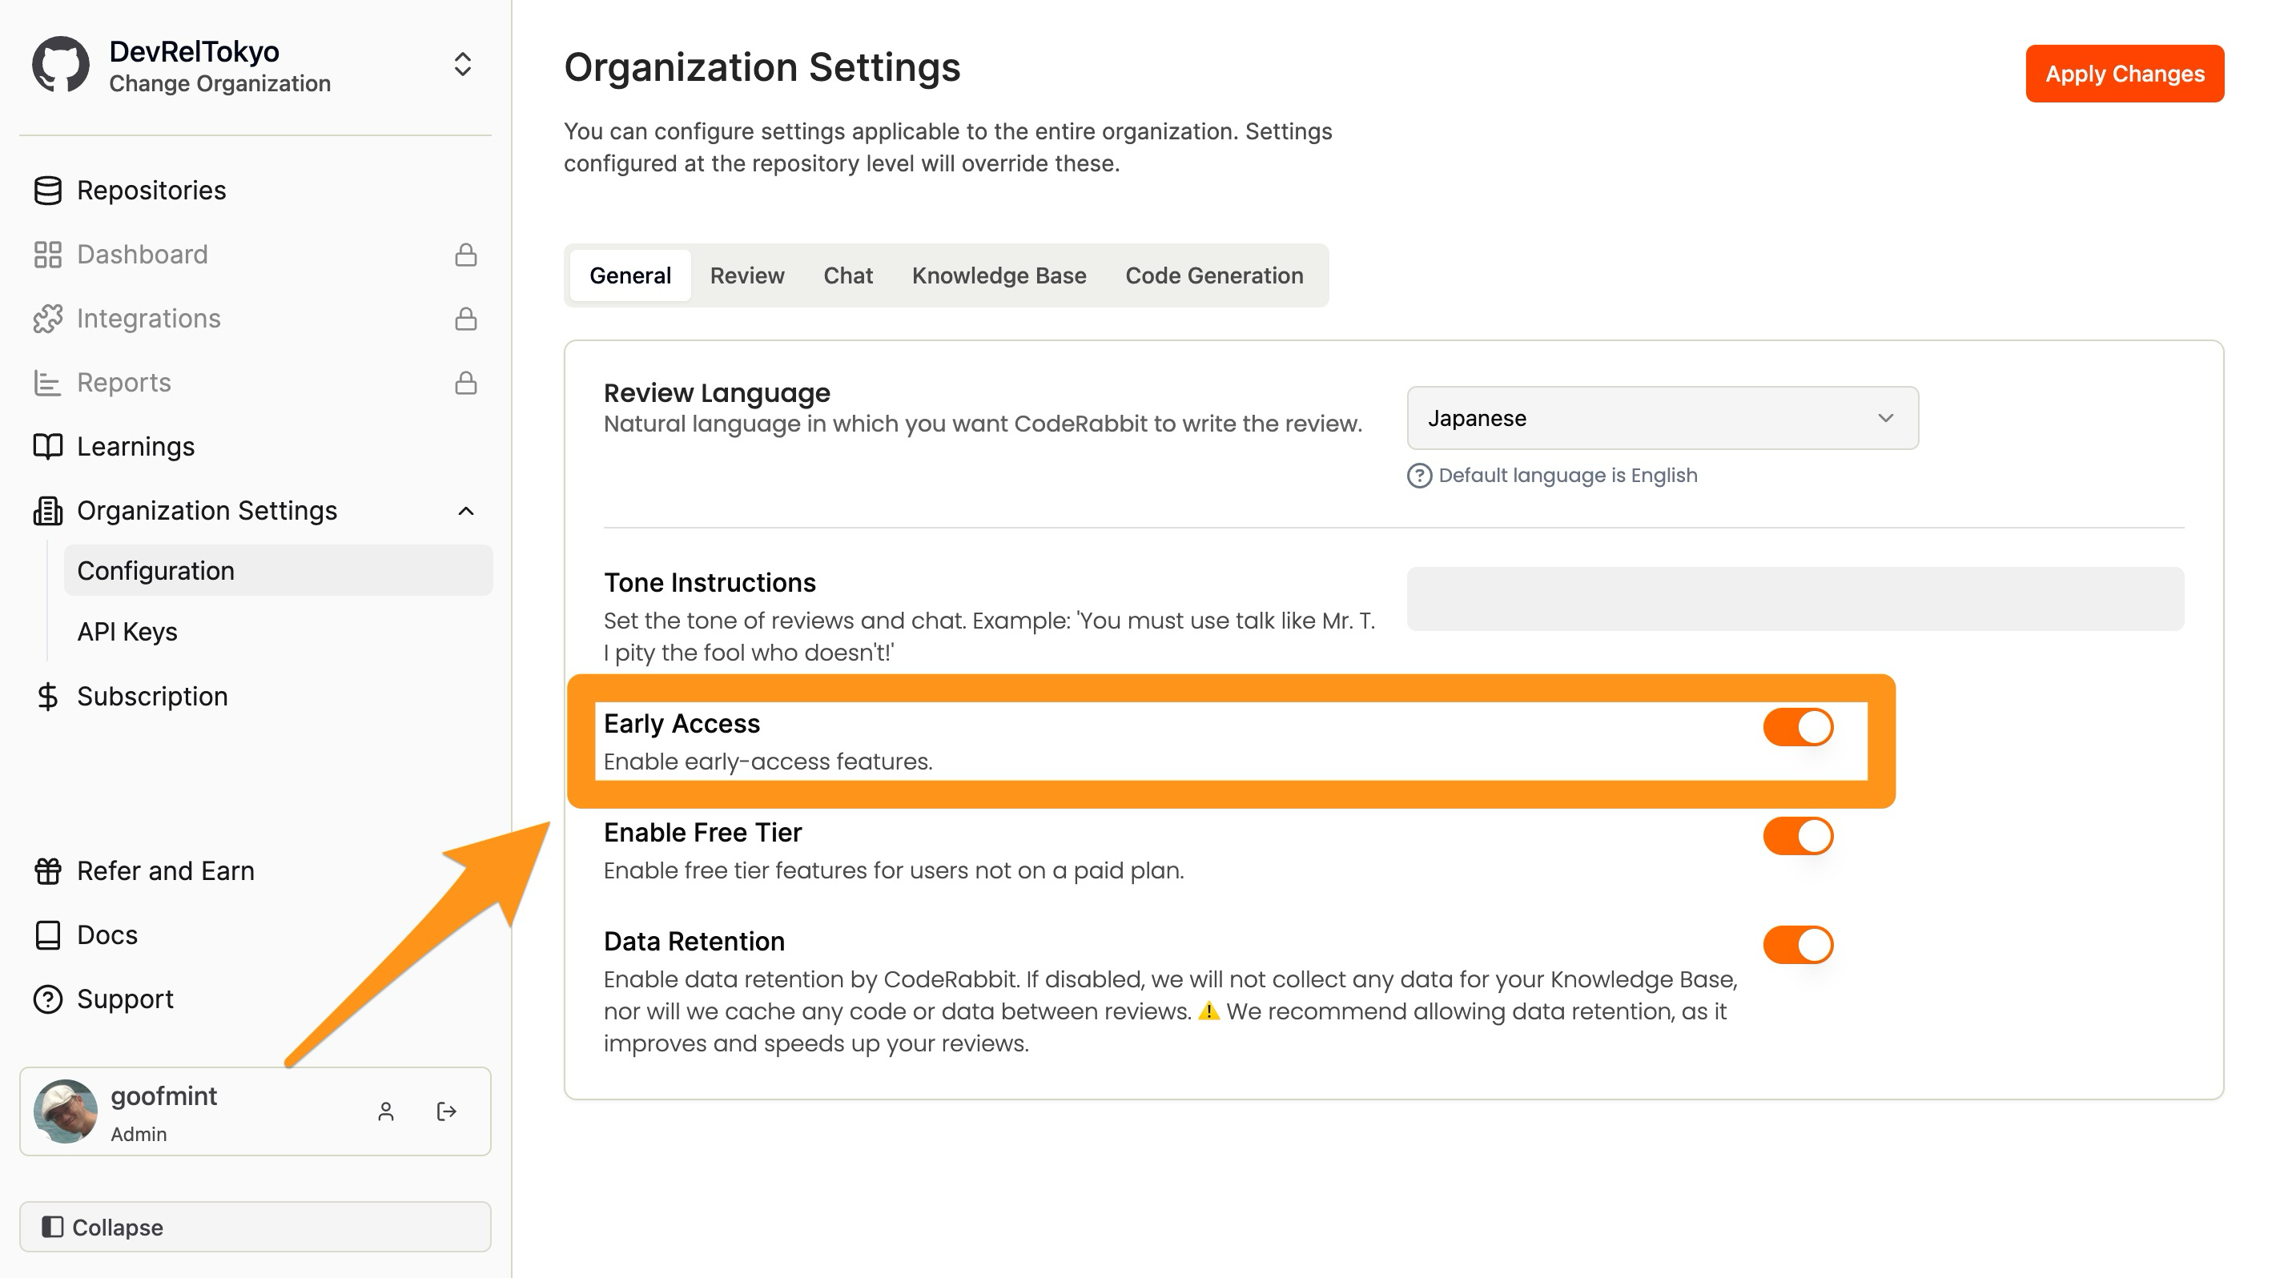This screenshot has height=1278, width=2276.
Task: Open the DevRelTokyo organization switcher
Action: coord(462,65)
